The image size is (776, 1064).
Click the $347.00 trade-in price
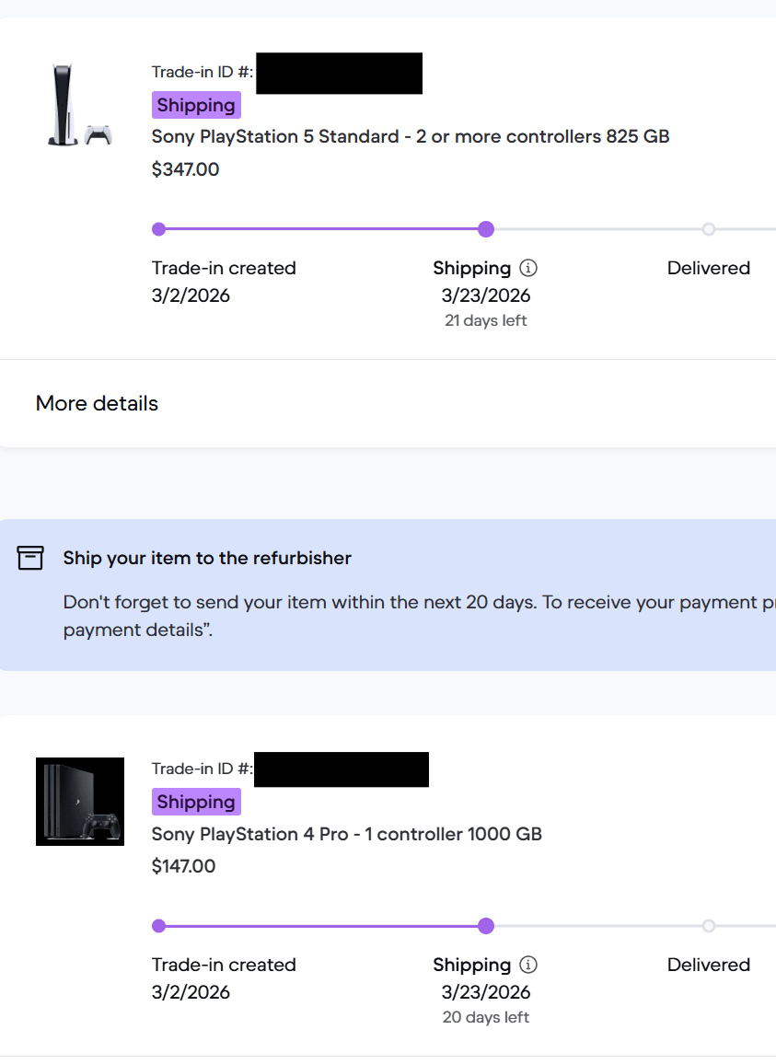point(186,169)
